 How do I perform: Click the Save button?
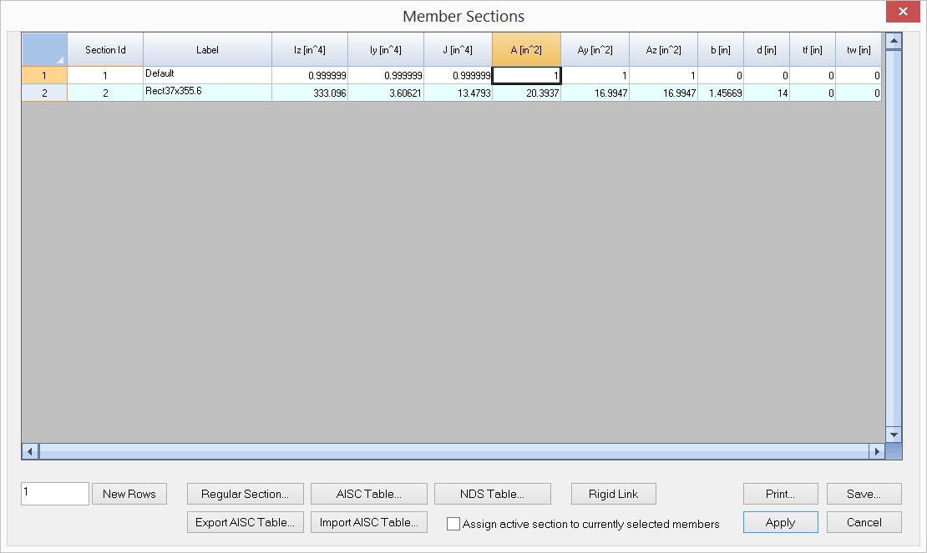(x=864, y=494)
